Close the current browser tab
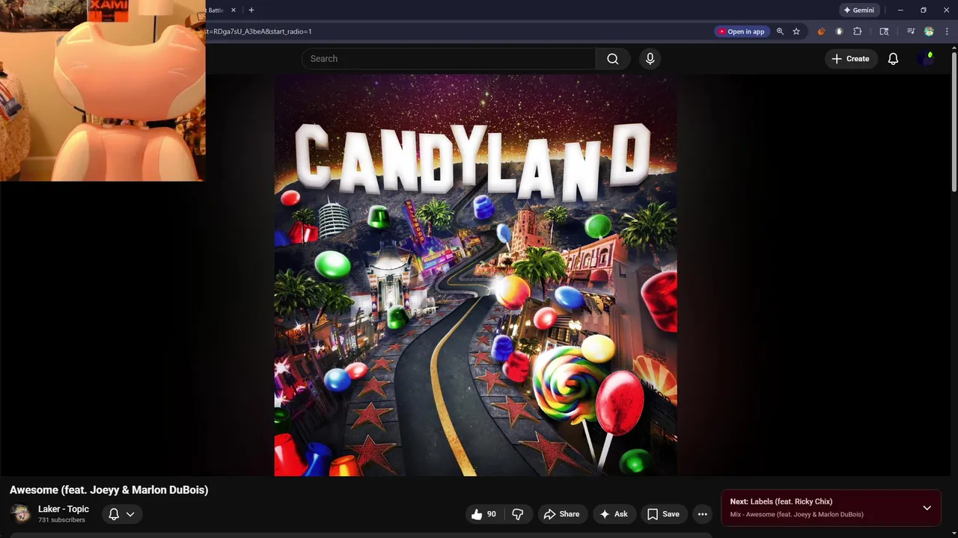This screenshot has height=538, width=958. pyautogui.click(x=234, y=10)
